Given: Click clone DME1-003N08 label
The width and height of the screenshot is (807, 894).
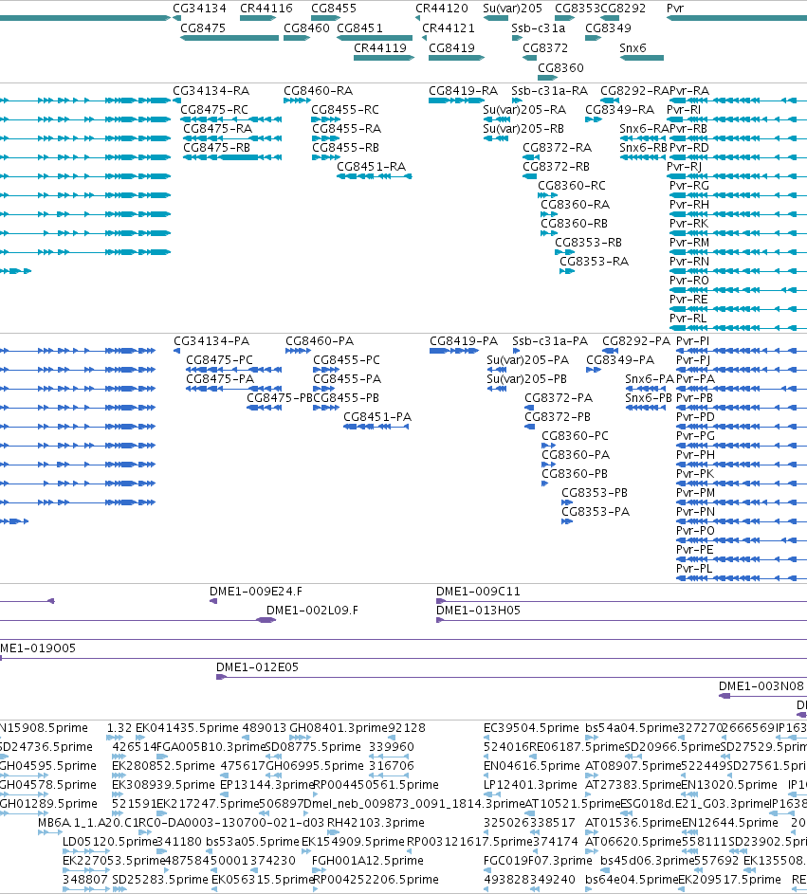Looking at the screenshot, I should pyautogui.click(x=761, y=686).
